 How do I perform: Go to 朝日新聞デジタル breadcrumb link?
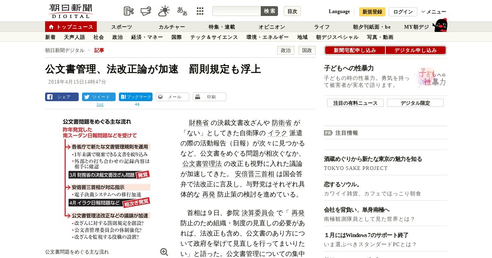coord(65,50)
